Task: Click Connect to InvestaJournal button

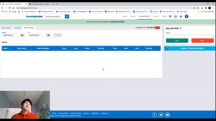Action: (x=190, y=48)
